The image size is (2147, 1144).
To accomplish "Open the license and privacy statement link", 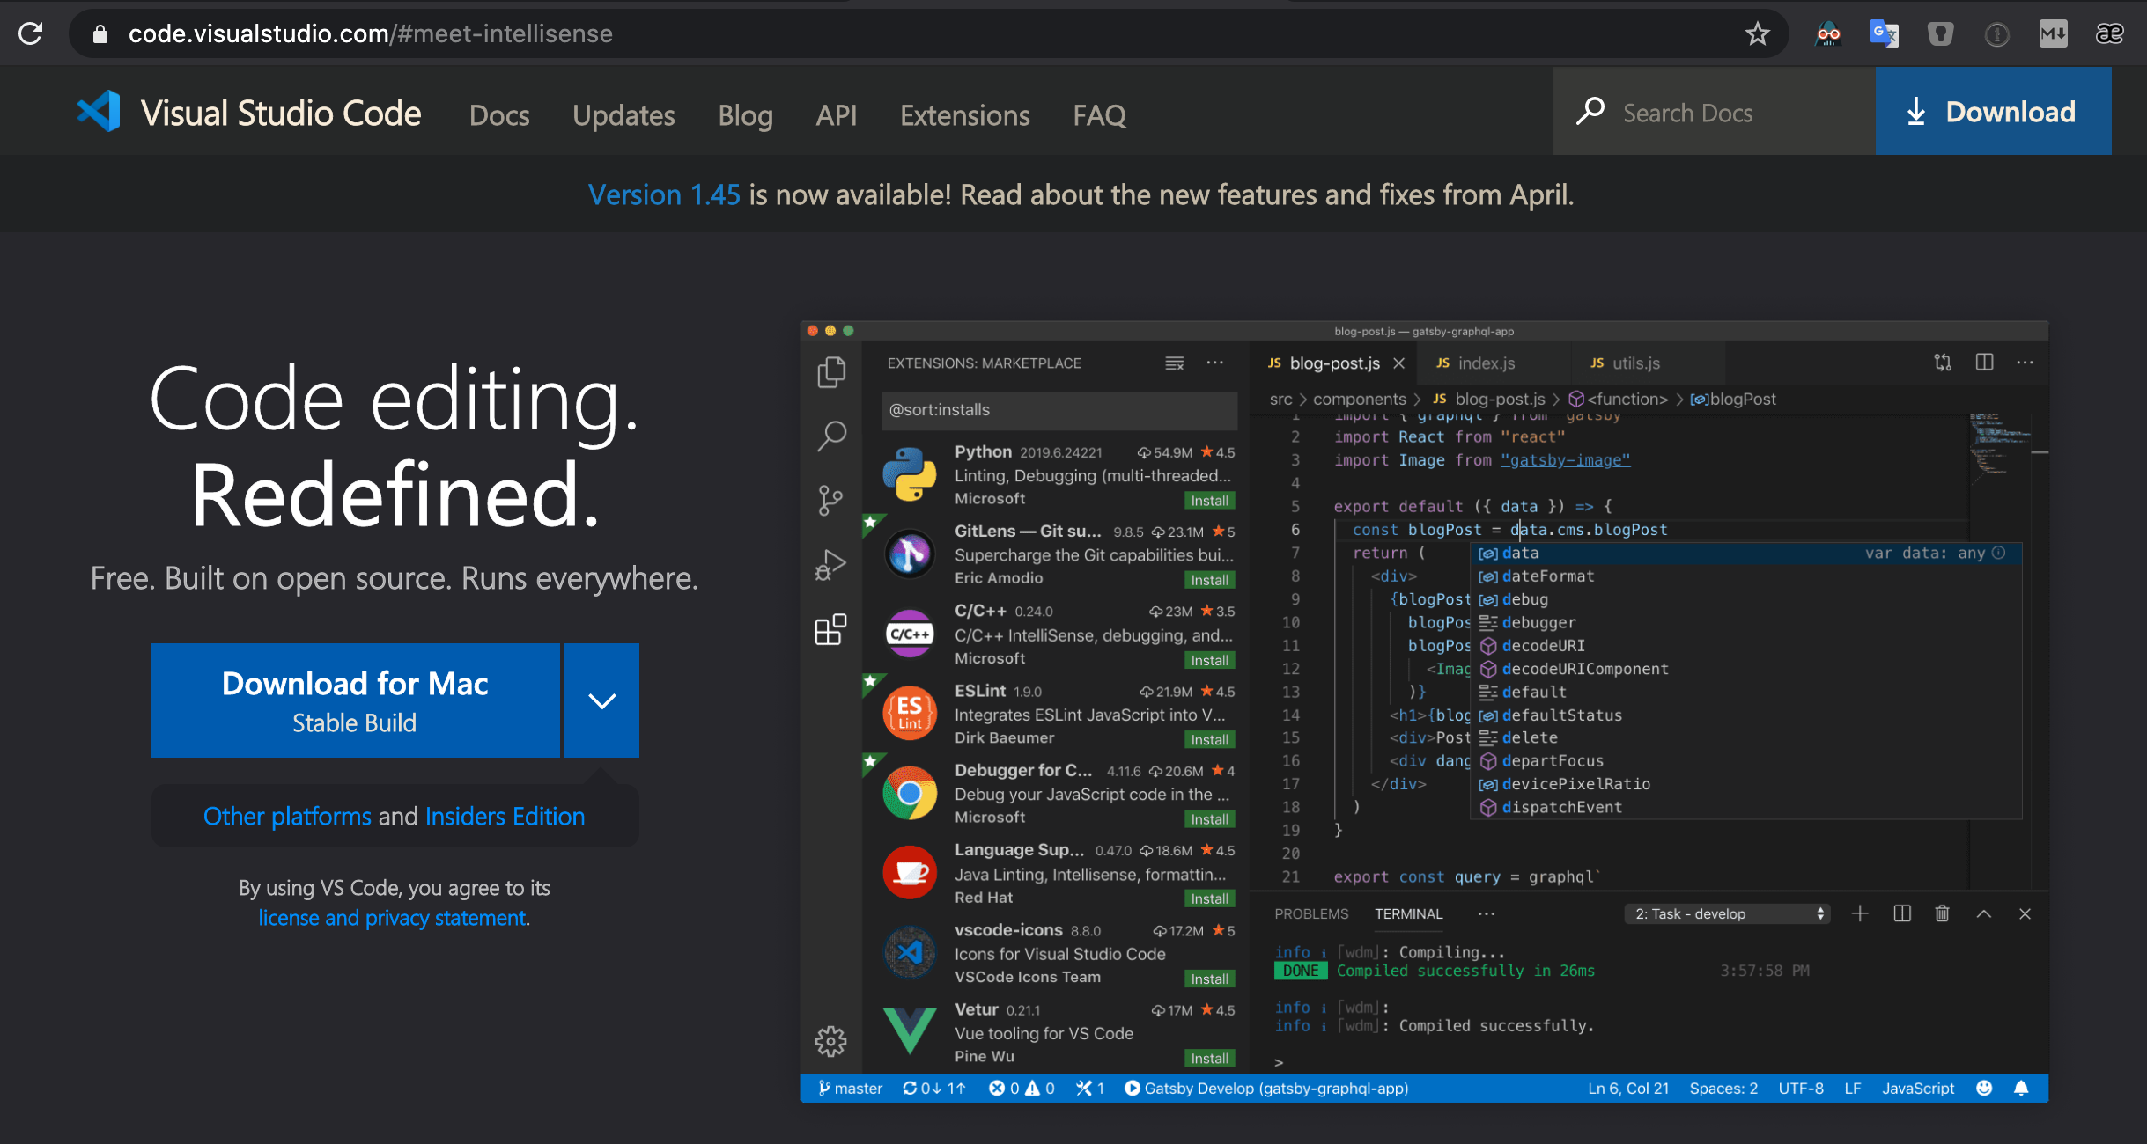I will click(394, 918).
